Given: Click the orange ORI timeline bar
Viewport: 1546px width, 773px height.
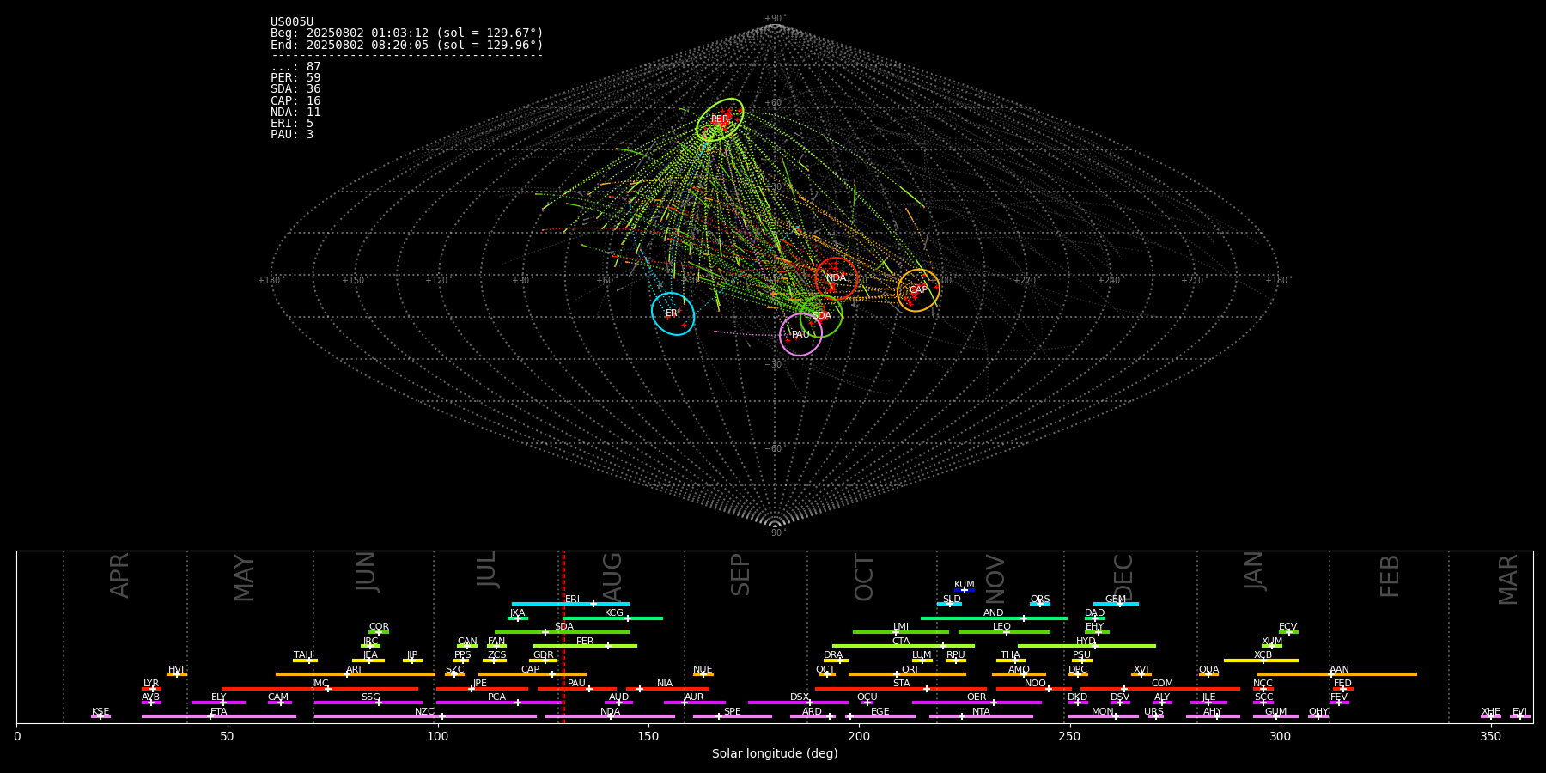Looking at the screenshot, I should [907, 674].
